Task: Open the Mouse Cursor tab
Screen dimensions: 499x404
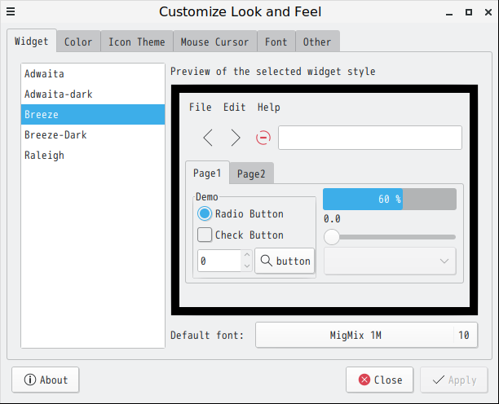Action: [x=214, y=42]
